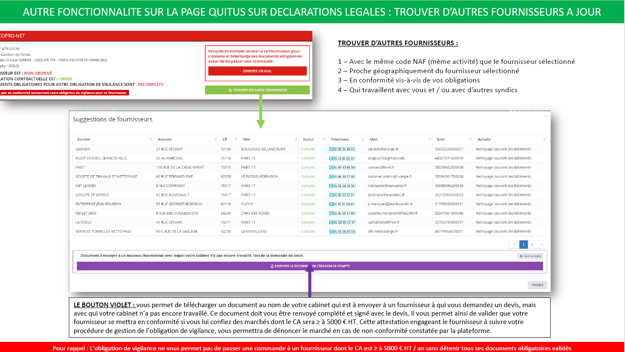Sort the list by Ville column
The height and width of the screenshot is (352, 625).
pos(268,139)
